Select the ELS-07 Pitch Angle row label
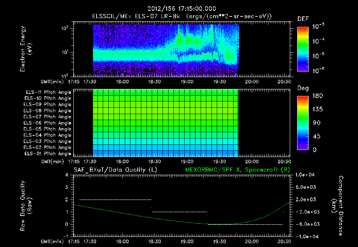358x247 pixels. coord(47,117)
